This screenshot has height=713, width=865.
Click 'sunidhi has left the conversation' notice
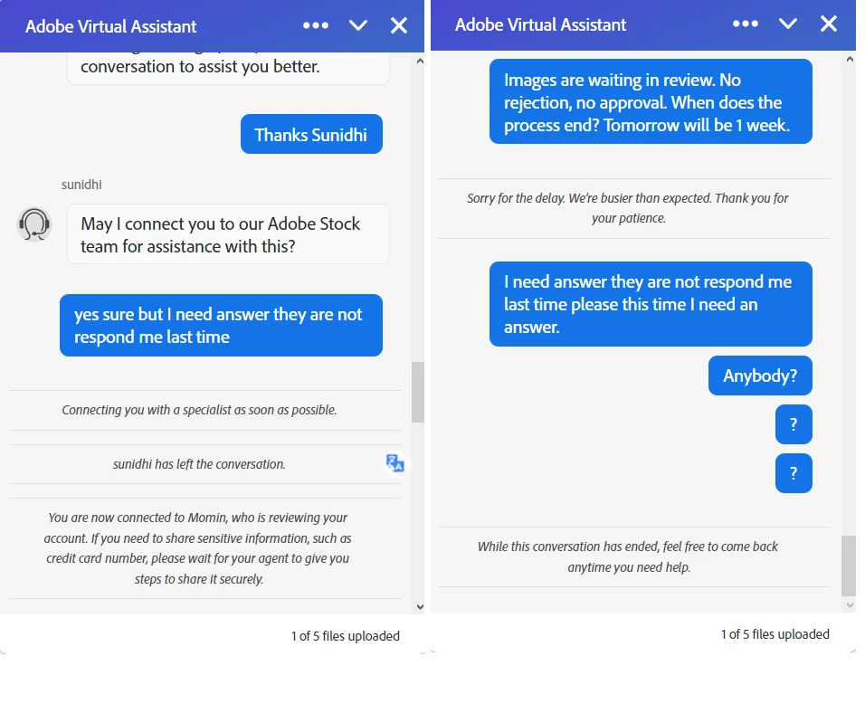coord(199,464)
